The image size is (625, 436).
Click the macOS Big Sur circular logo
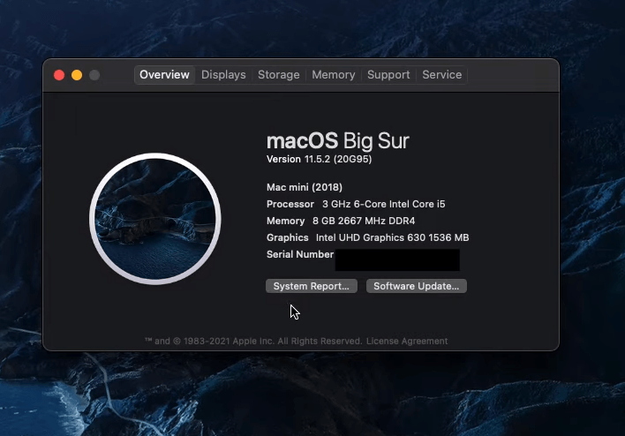tap(155, 219)
